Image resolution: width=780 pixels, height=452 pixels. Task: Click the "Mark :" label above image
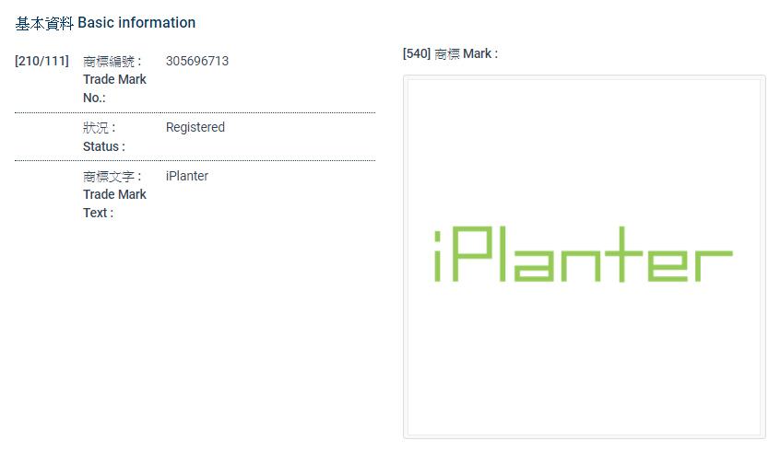pyautogui.click(x=480, y=54)
